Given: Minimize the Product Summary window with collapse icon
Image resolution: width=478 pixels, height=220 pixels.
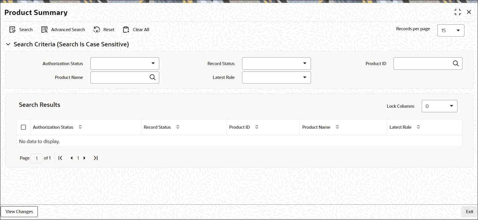Looking at the screenshot, I should click(x=457, y=12).
